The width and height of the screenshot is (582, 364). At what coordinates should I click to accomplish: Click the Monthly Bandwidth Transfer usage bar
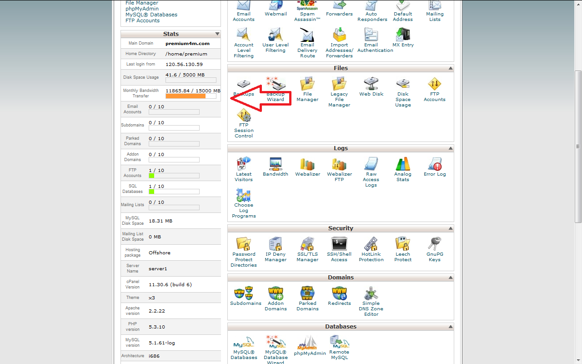[x=191, y=96]
